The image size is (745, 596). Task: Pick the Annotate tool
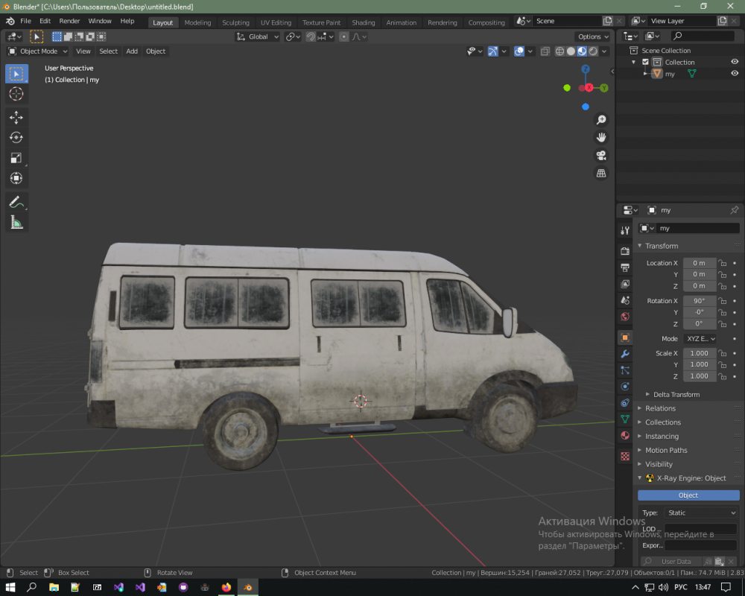click(x=16, y=201)
